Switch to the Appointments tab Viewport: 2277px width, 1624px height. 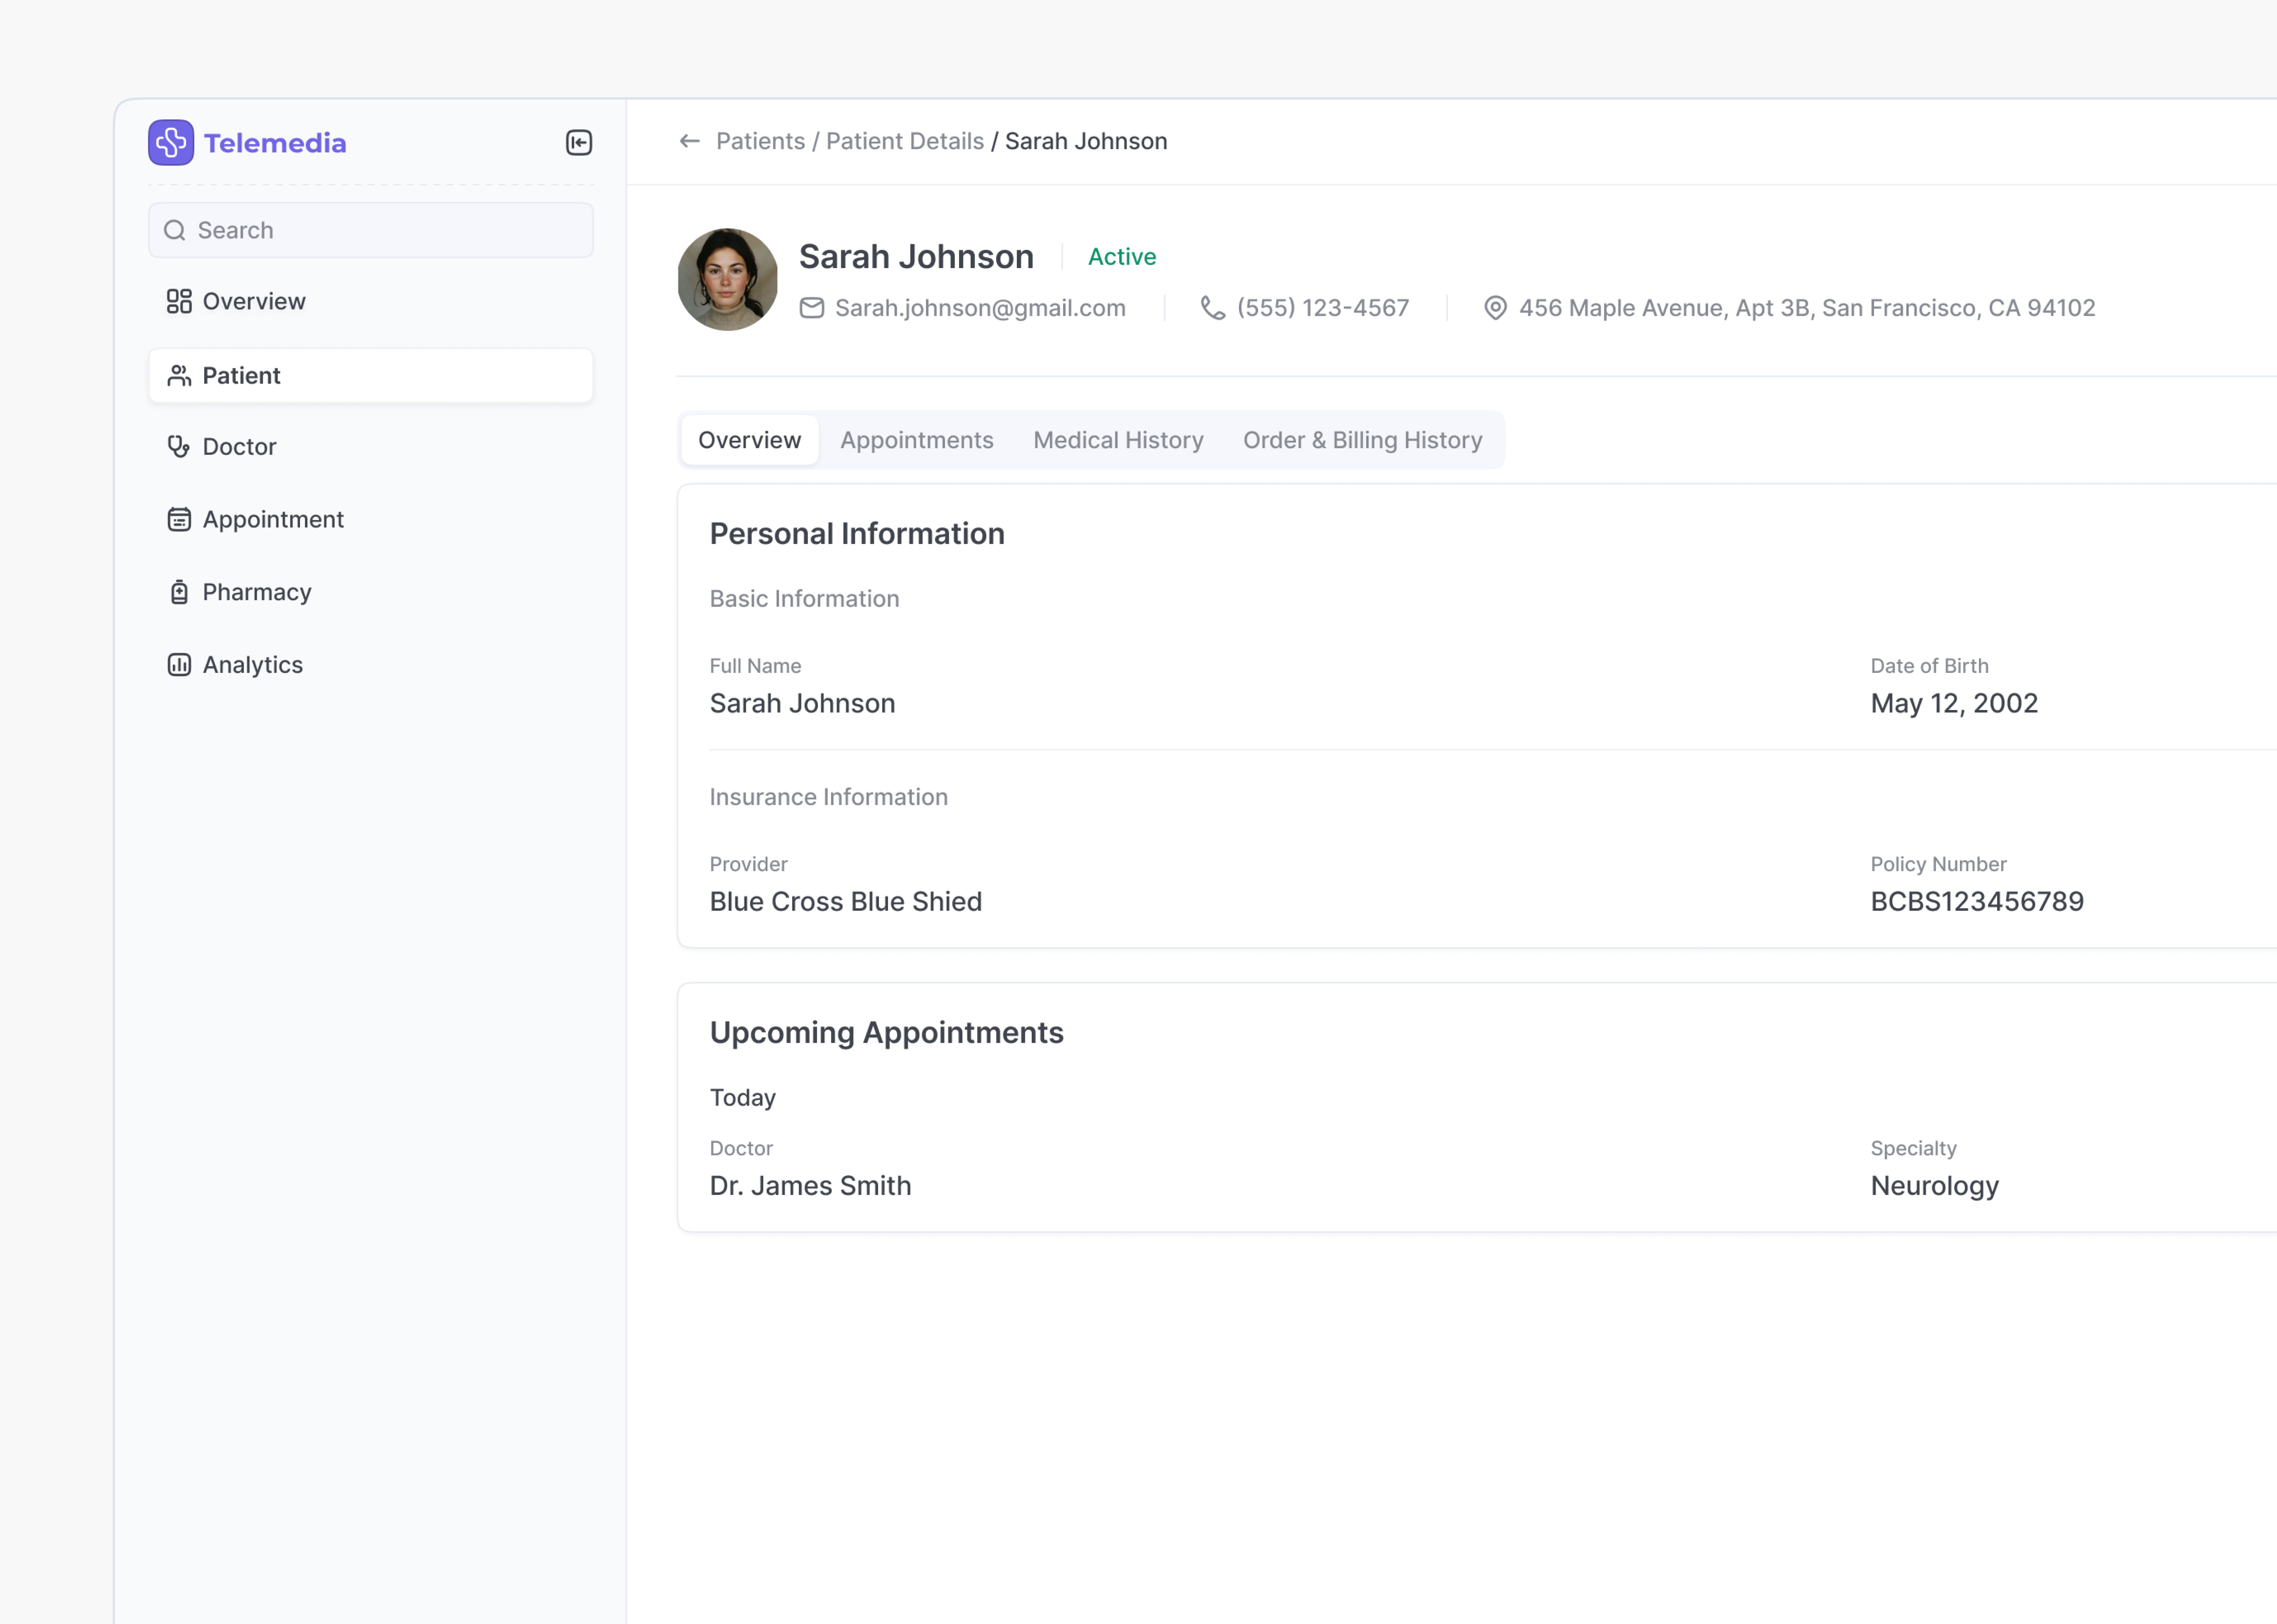917,440
